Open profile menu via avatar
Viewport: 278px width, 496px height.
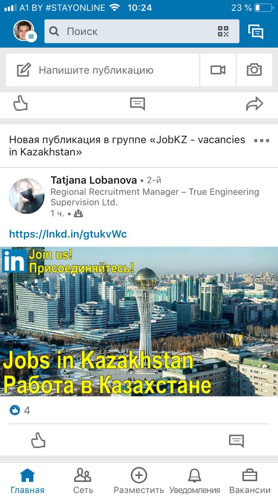point(24,31)
